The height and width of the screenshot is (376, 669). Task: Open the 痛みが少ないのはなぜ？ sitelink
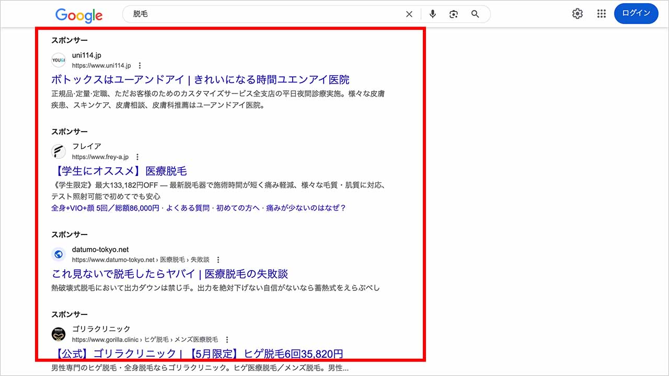(x=306, y=208)
